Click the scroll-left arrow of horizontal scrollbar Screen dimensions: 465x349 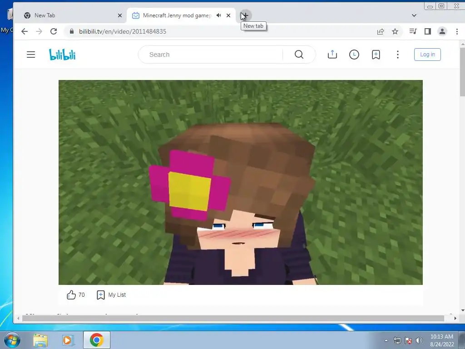tap(18, 319)
